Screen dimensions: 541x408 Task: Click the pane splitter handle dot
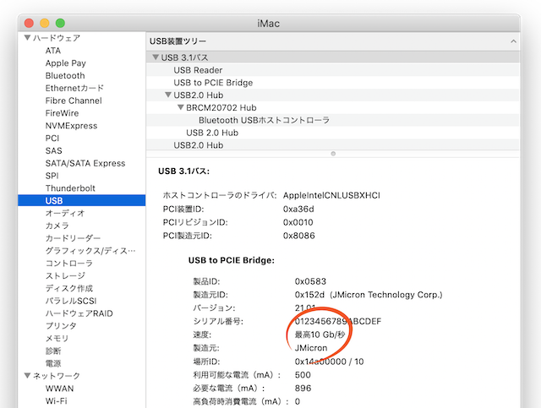click(x=333, y=154)
